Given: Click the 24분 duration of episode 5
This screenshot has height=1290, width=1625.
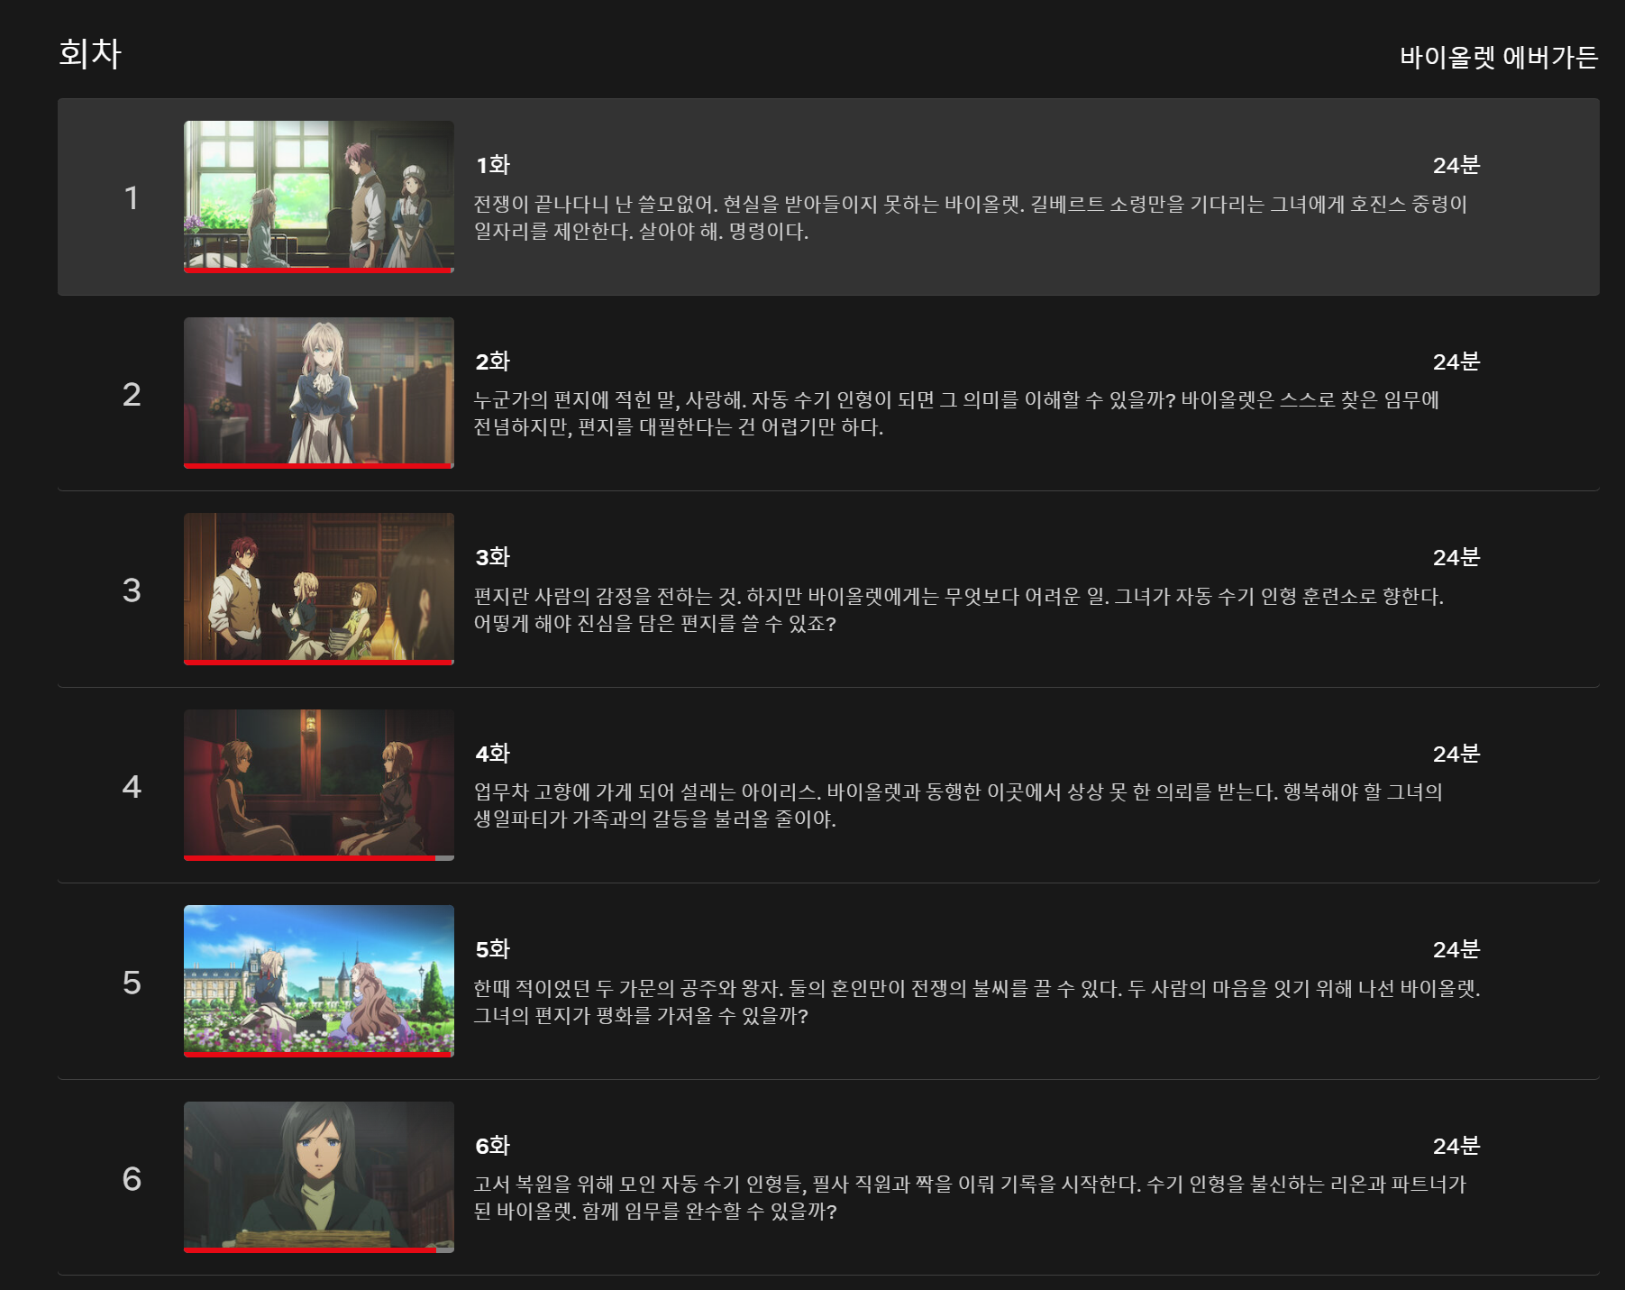Looking at the screenshot, I should tap(1456, 949).
